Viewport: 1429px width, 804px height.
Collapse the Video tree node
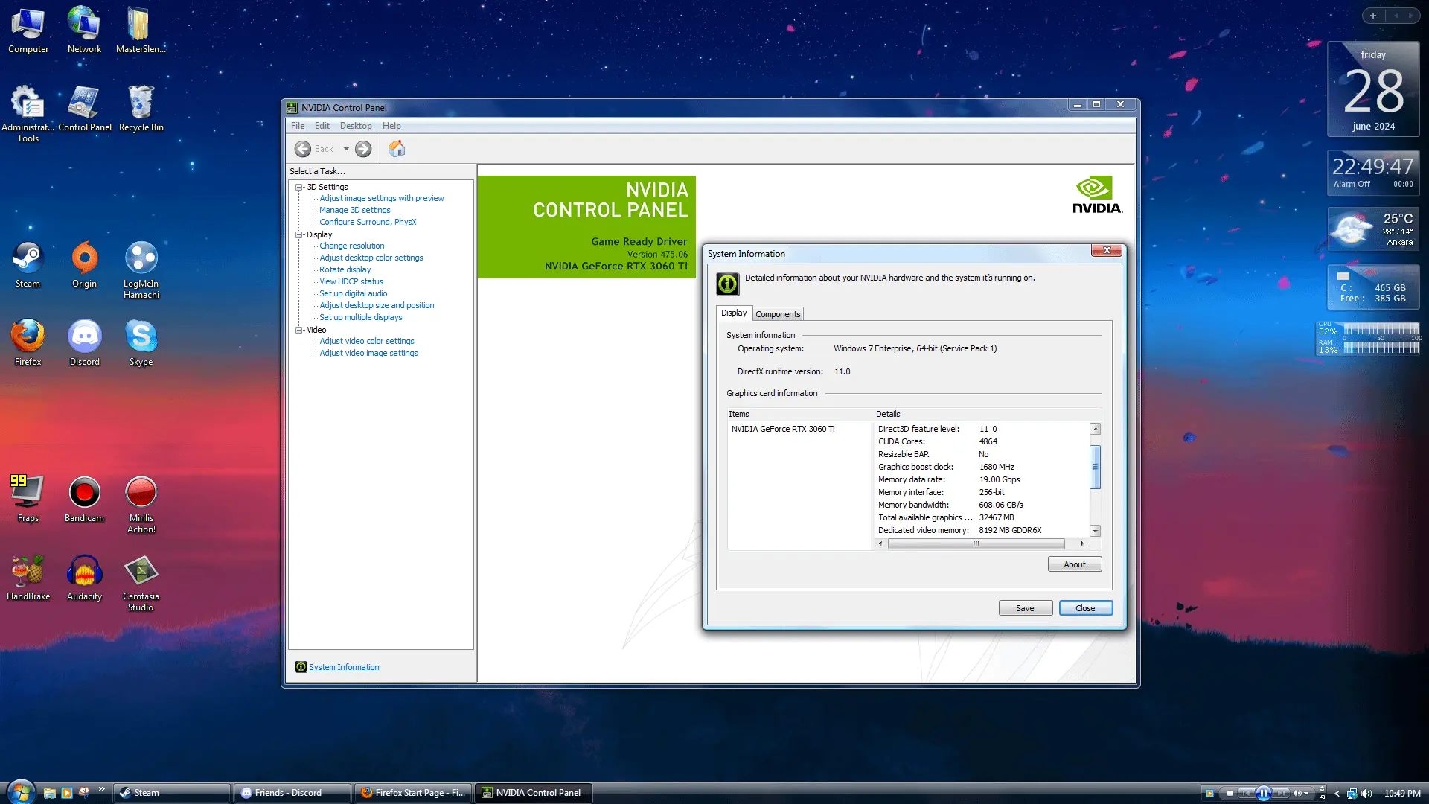point(299,330)
